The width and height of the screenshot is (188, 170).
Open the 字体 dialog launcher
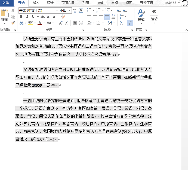pyautogui.click(x=83, y=30)
